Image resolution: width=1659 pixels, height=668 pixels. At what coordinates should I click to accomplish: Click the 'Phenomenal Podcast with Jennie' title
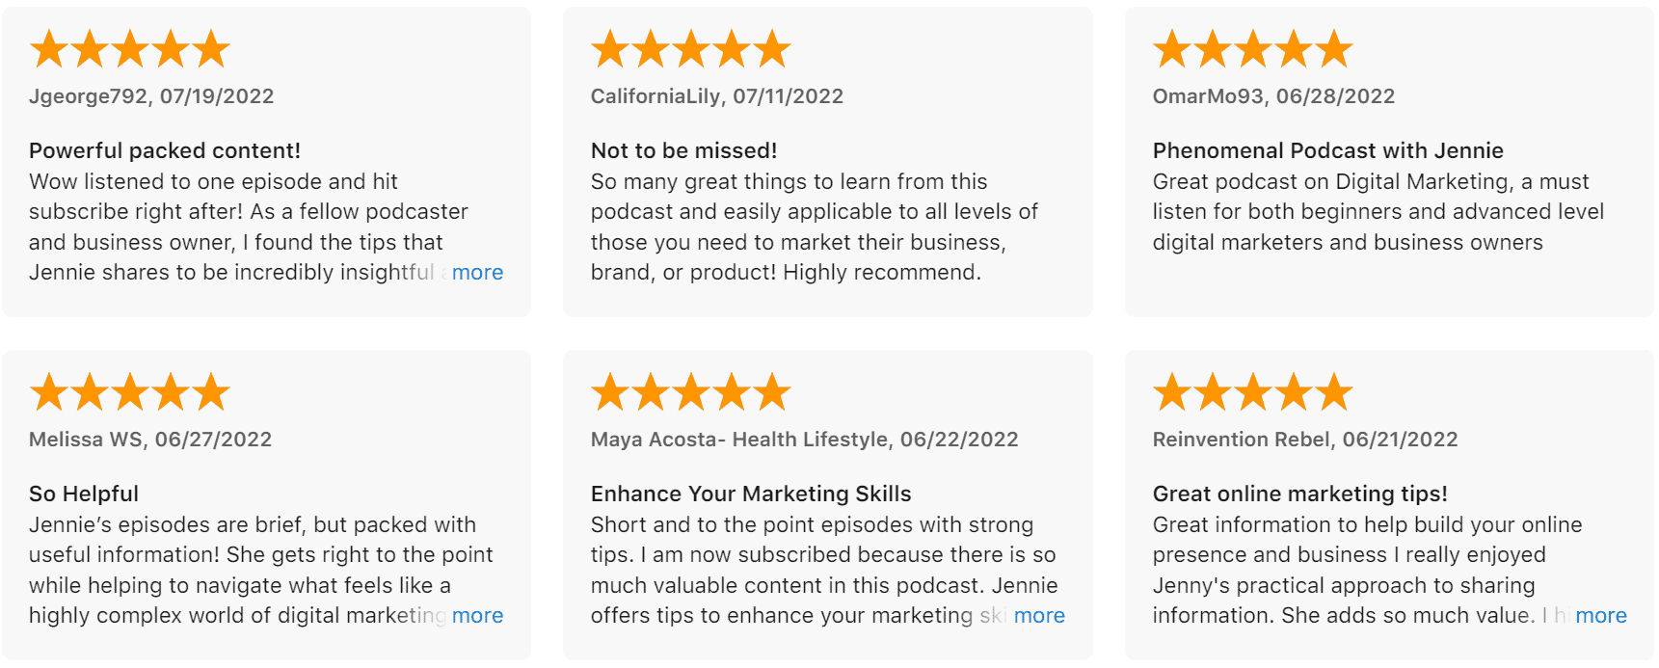coord(1328,150)
